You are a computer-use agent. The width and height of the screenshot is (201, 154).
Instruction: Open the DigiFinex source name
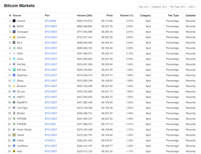[x=22, y=75]
